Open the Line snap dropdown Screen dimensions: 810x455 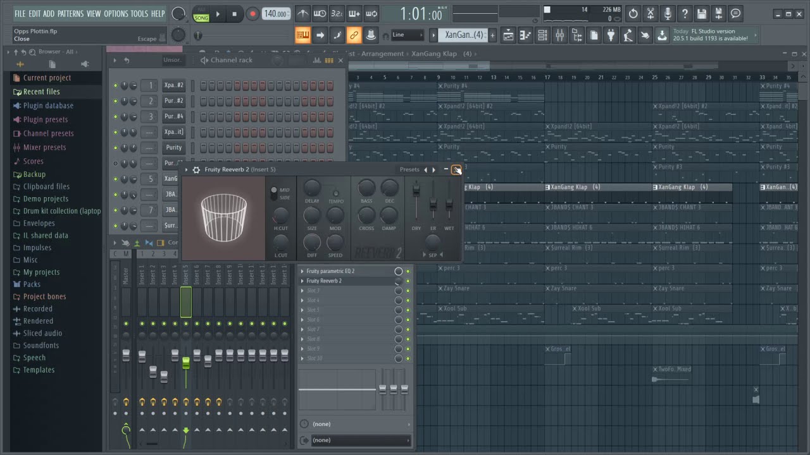pos(407,35)
